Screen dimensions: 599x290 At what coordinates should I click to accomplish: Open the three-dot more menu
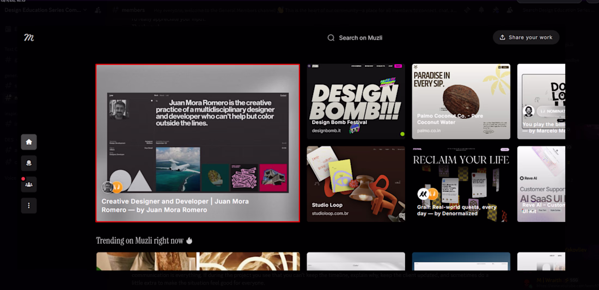pyautogui.click(x=29, y=206)
